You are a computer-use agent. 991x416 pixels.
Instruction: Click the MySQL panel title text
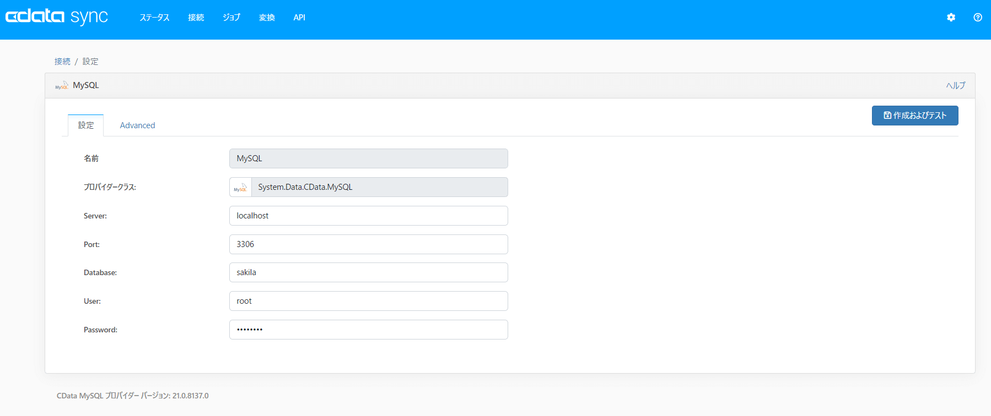pyautogui.click(x=86, y=85)
